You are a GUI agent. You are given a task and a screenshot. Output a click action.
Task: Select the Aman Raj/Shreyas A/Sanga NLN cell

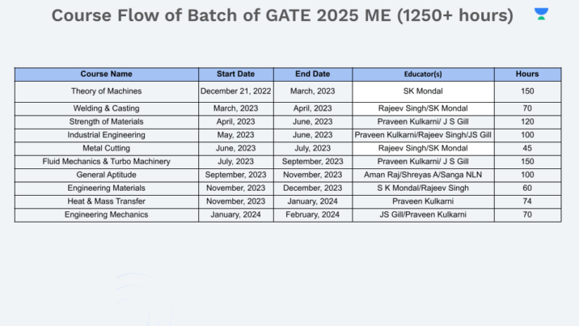coord(423,175)
